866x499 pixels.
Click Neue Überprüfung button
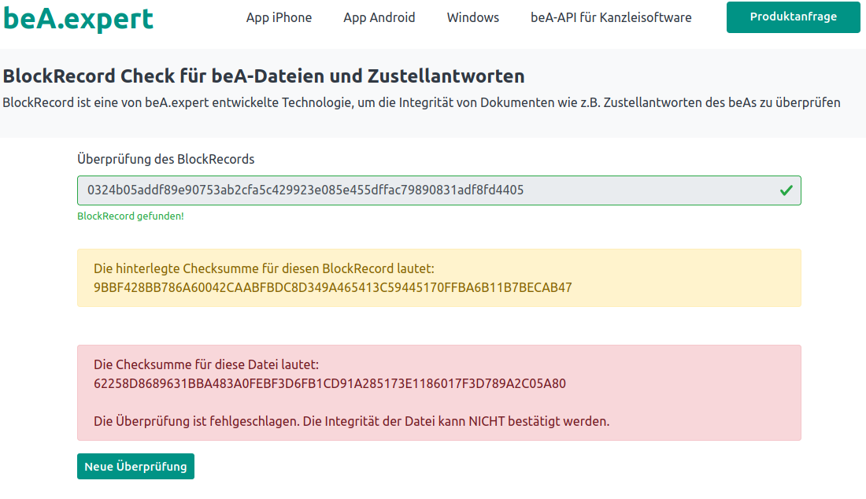tap(136, 467)
